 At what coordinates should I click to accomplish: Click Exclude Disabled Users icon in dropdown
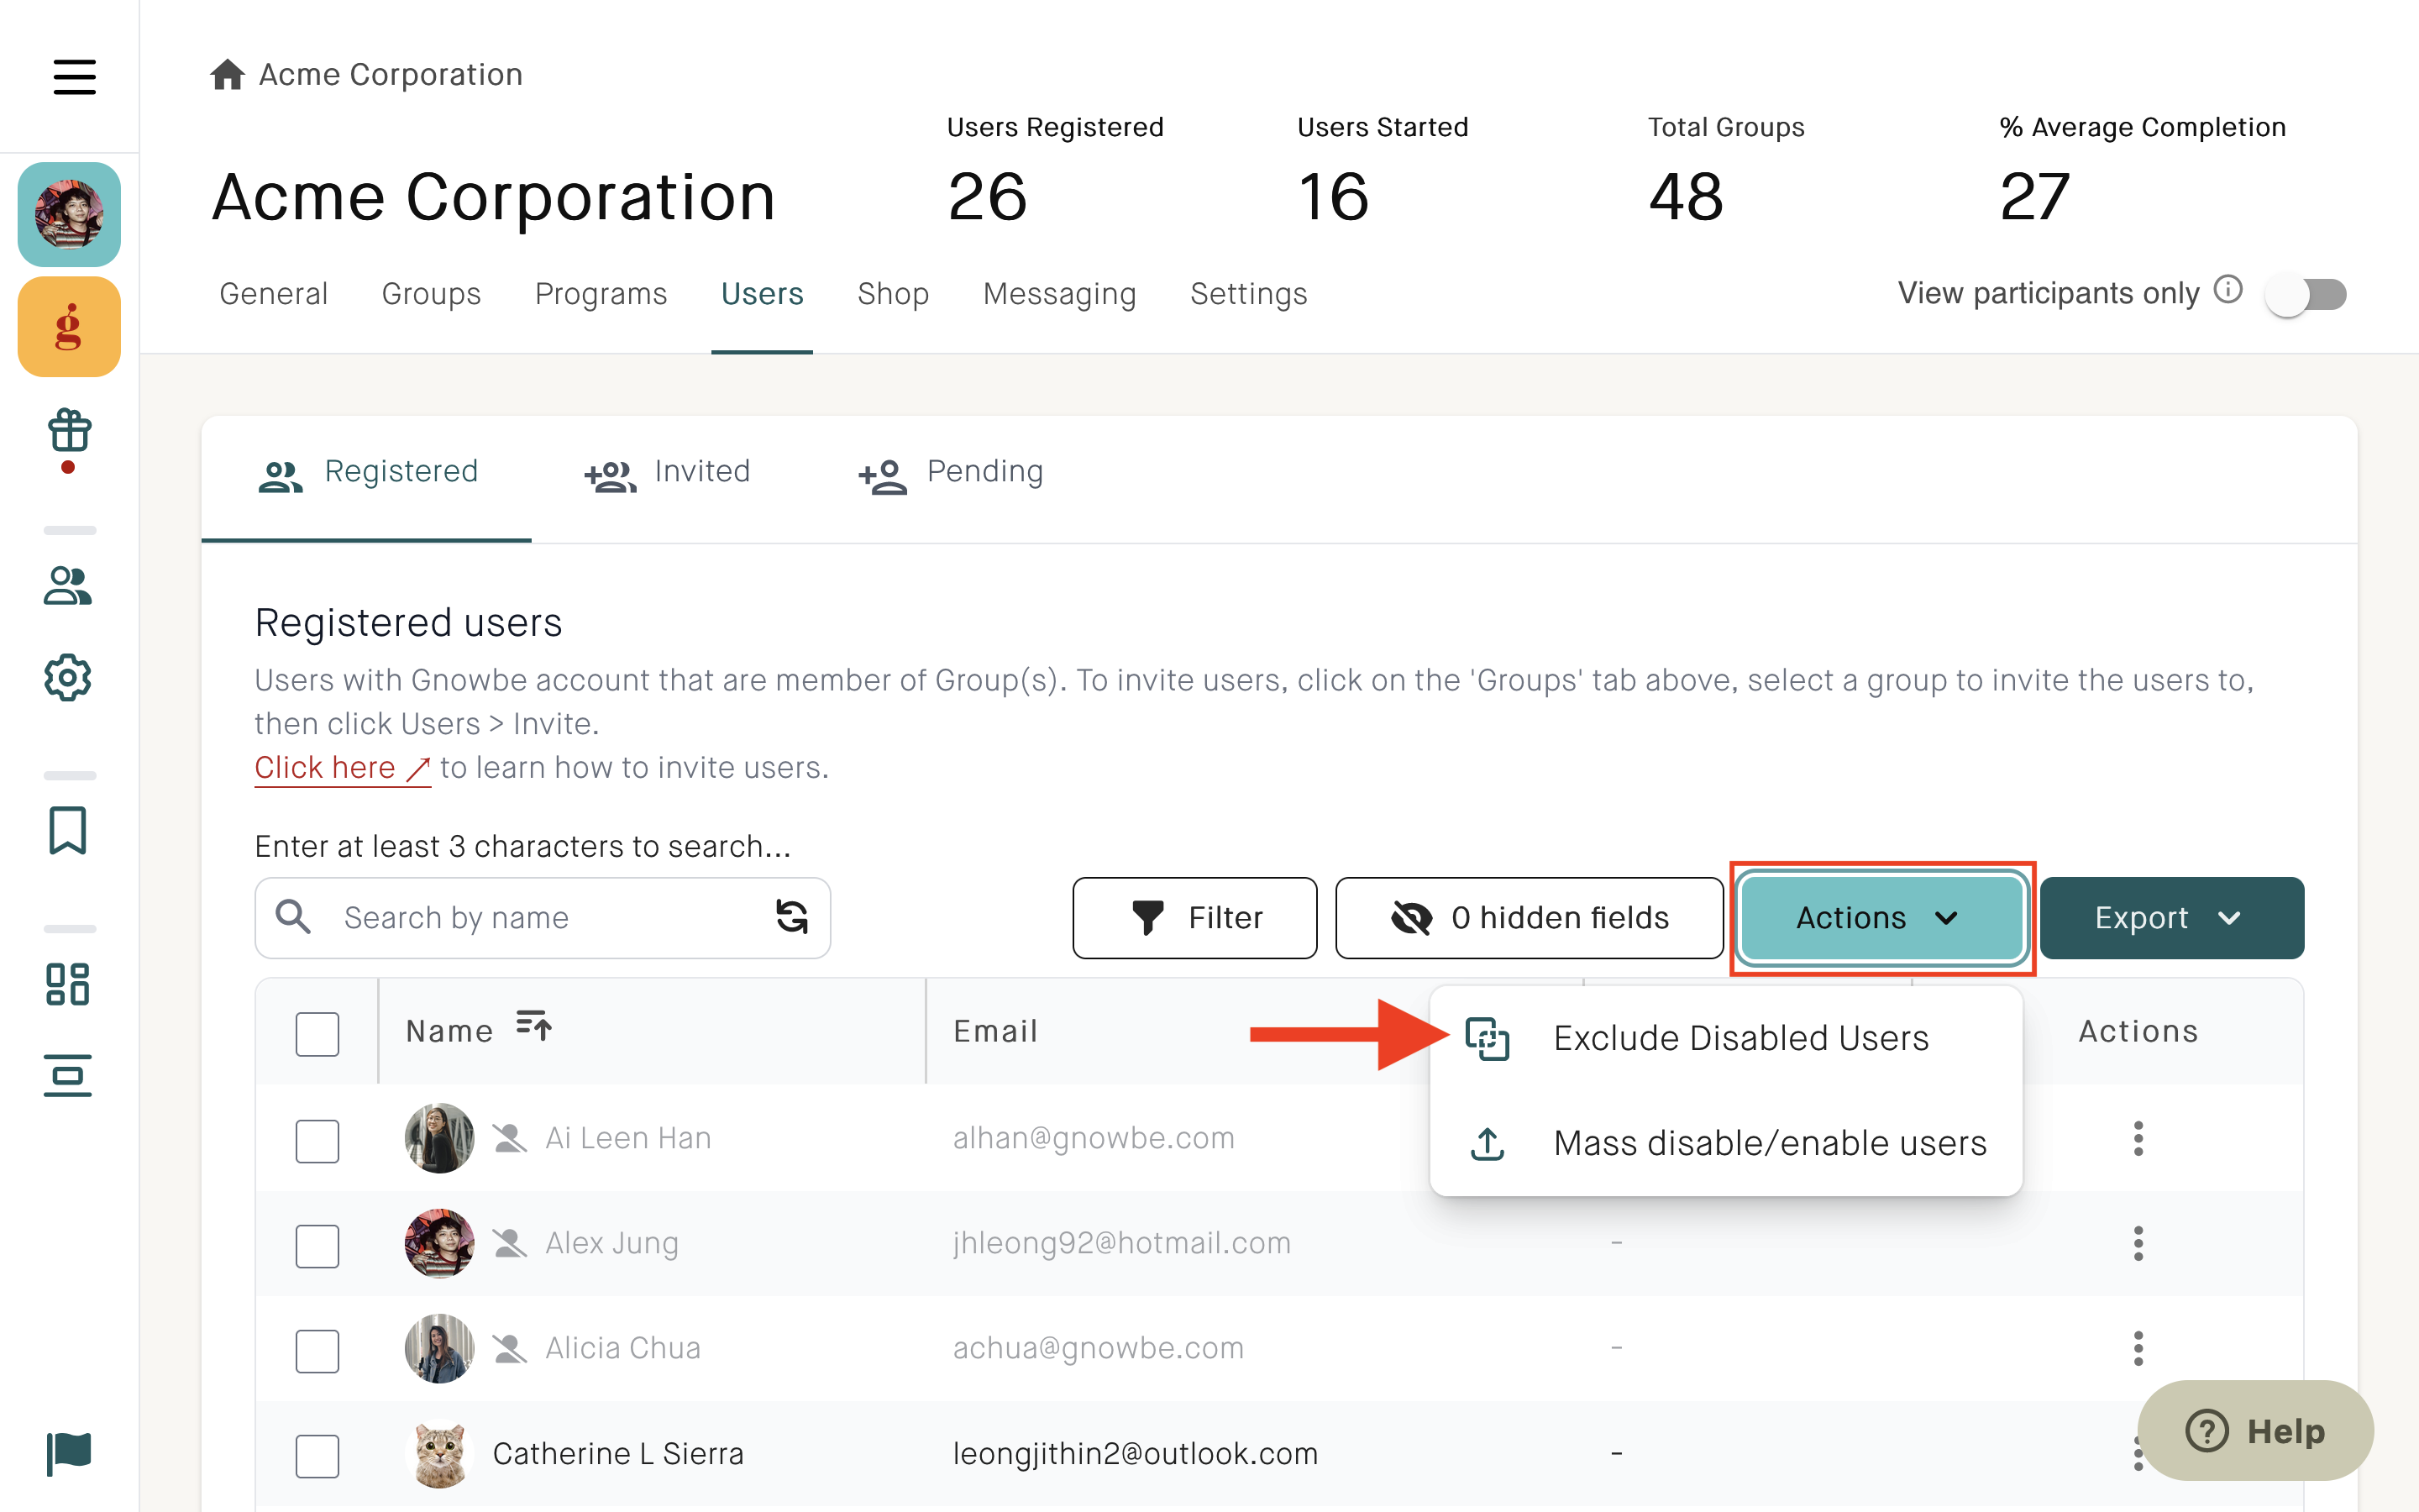(1488, 1038)
